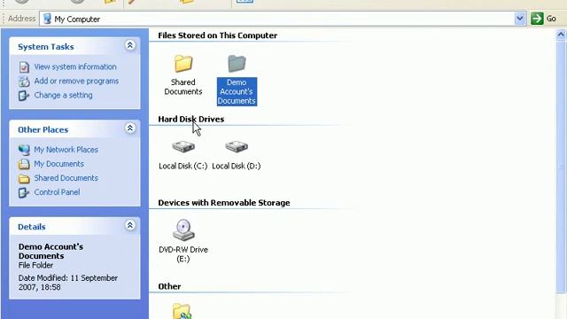567x319 pixels.
Task: Open Local Disk (D:) drive icon
Action: click(237, 146)
